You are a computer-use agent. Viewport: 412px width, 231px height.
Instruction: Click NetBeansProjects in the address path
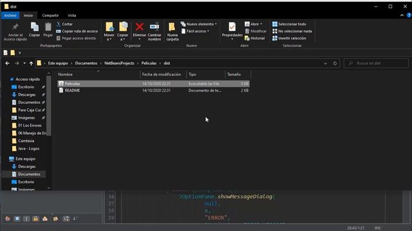tap(119, 63)
